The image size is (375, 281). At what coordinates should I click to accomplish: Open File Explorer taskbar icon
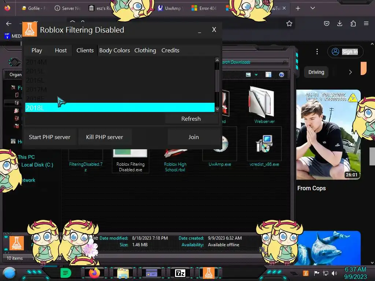[x=123, y=273]
